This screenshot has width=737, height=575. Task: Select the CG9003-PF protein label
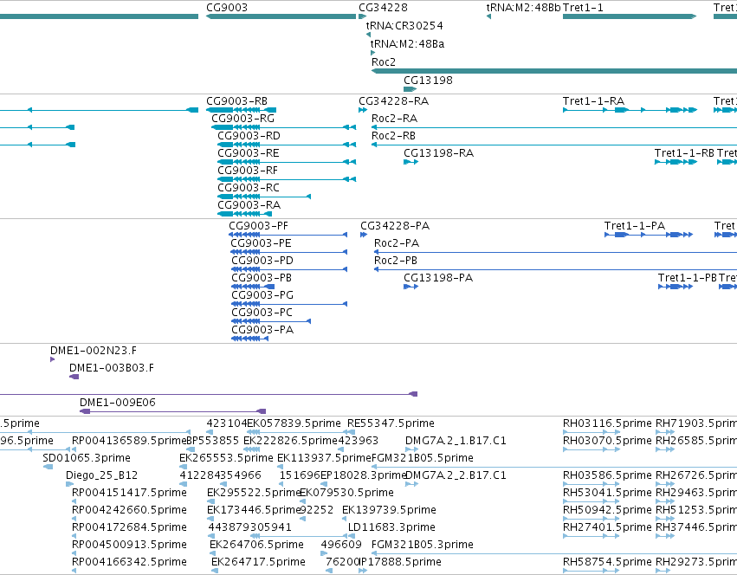tap(259, 226)
